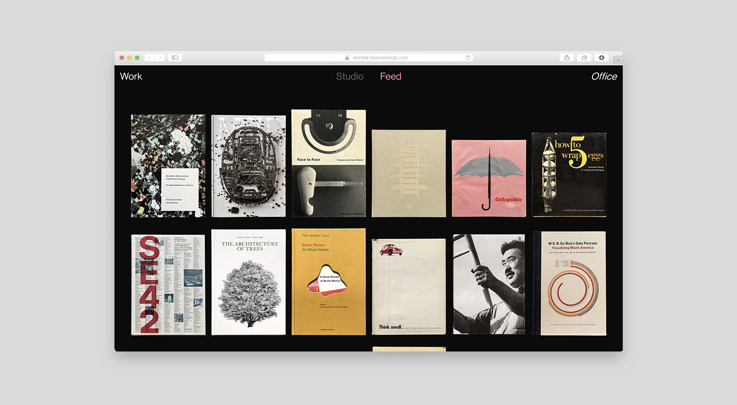Open The Architecture of Trees book
This screenshot has height=405, width=737.
point(249,282)
